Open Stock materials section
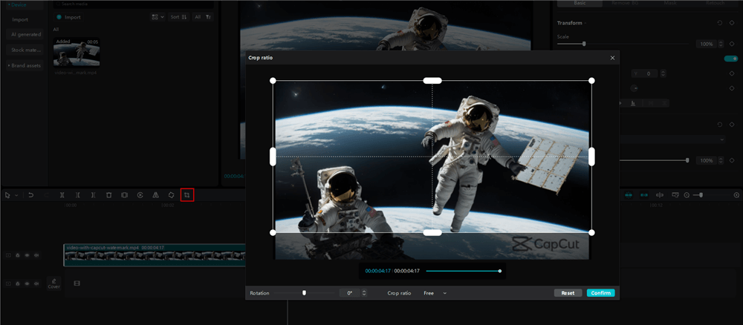This screenshot has width=743, height=325. click(x=25, y=50)
